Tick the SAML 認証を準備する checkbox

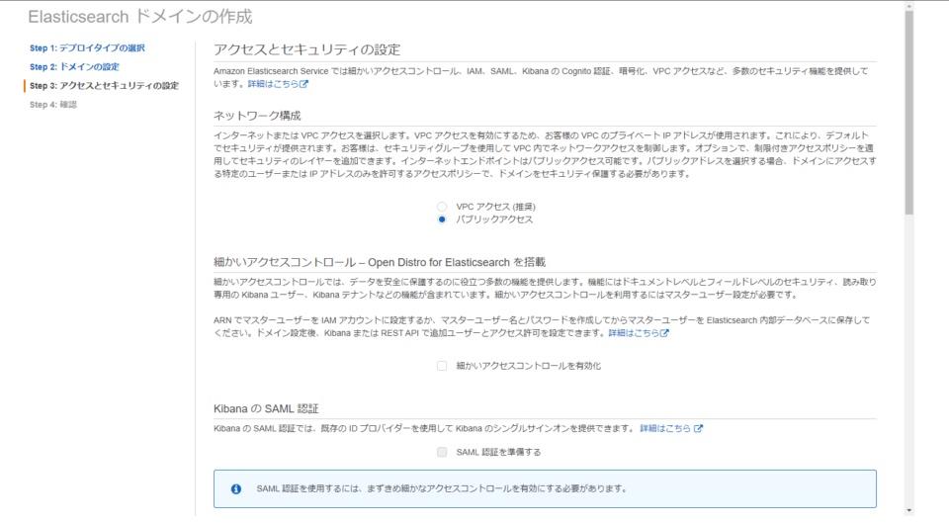[x=442, y=453]
